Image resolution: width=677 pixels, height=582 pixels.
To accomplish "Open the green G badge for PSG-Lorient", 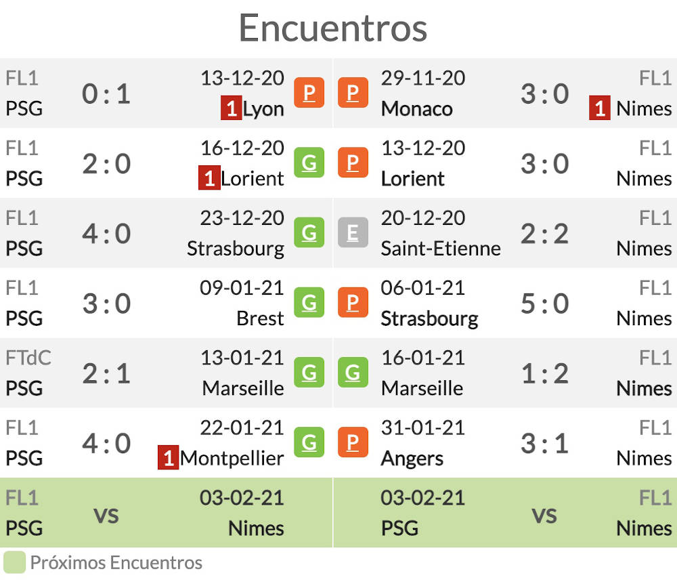I will 309,163.
